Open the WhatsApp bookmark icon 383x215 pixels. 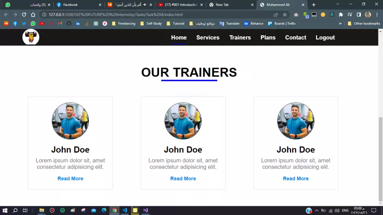[x=33, y=24]
